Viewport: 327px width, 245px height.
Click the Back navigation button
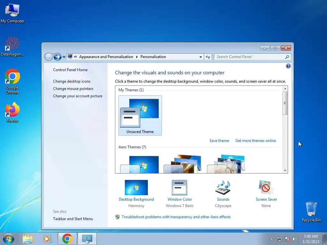pos(49,57)
